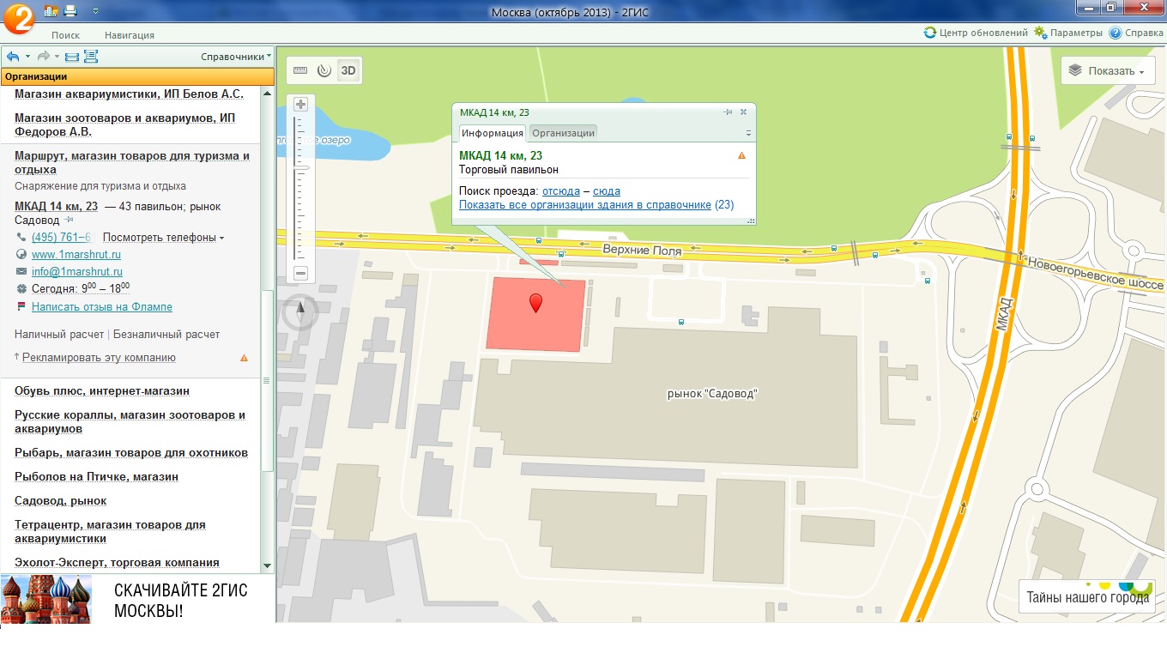The image size is (1167, 659).
Task: Open the Показать layers dropdown
Action: point(1108,71)
